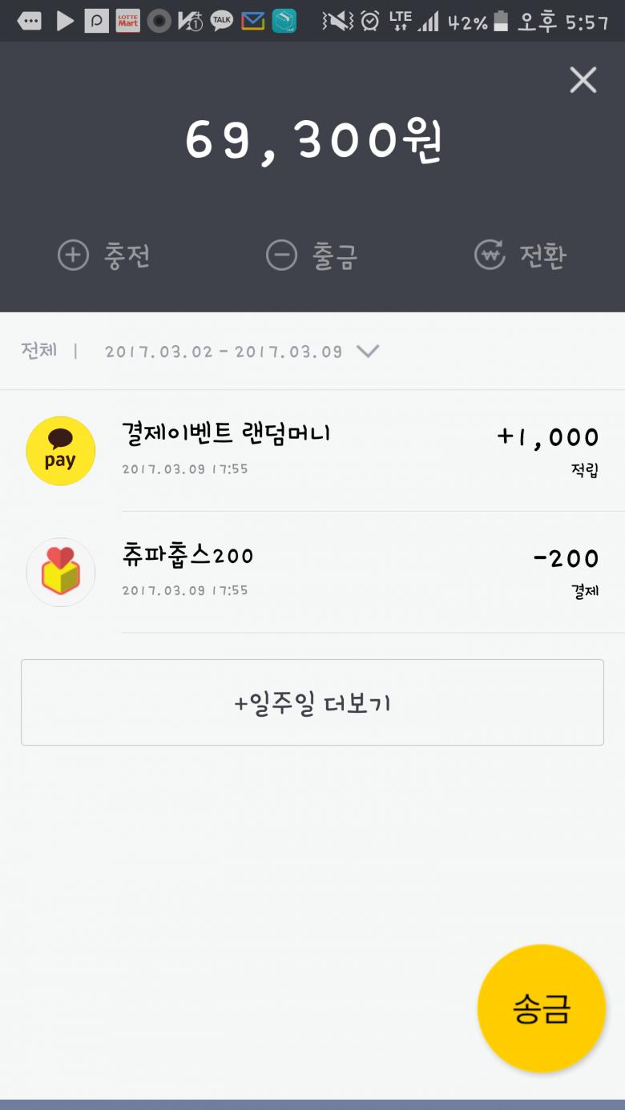Image resolution: width=625 pixels, height=1110 pixels.
Task: Tap the Lotte Mart notification icon
Action: coord(128,21)
